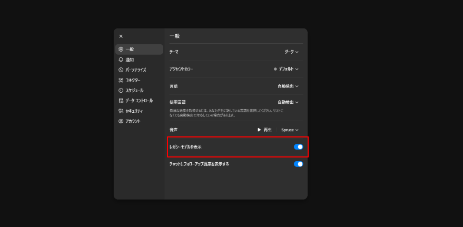Click the コネクター apps icon
This screenshot has height=227, width=463.
click(x=121, y=80)
